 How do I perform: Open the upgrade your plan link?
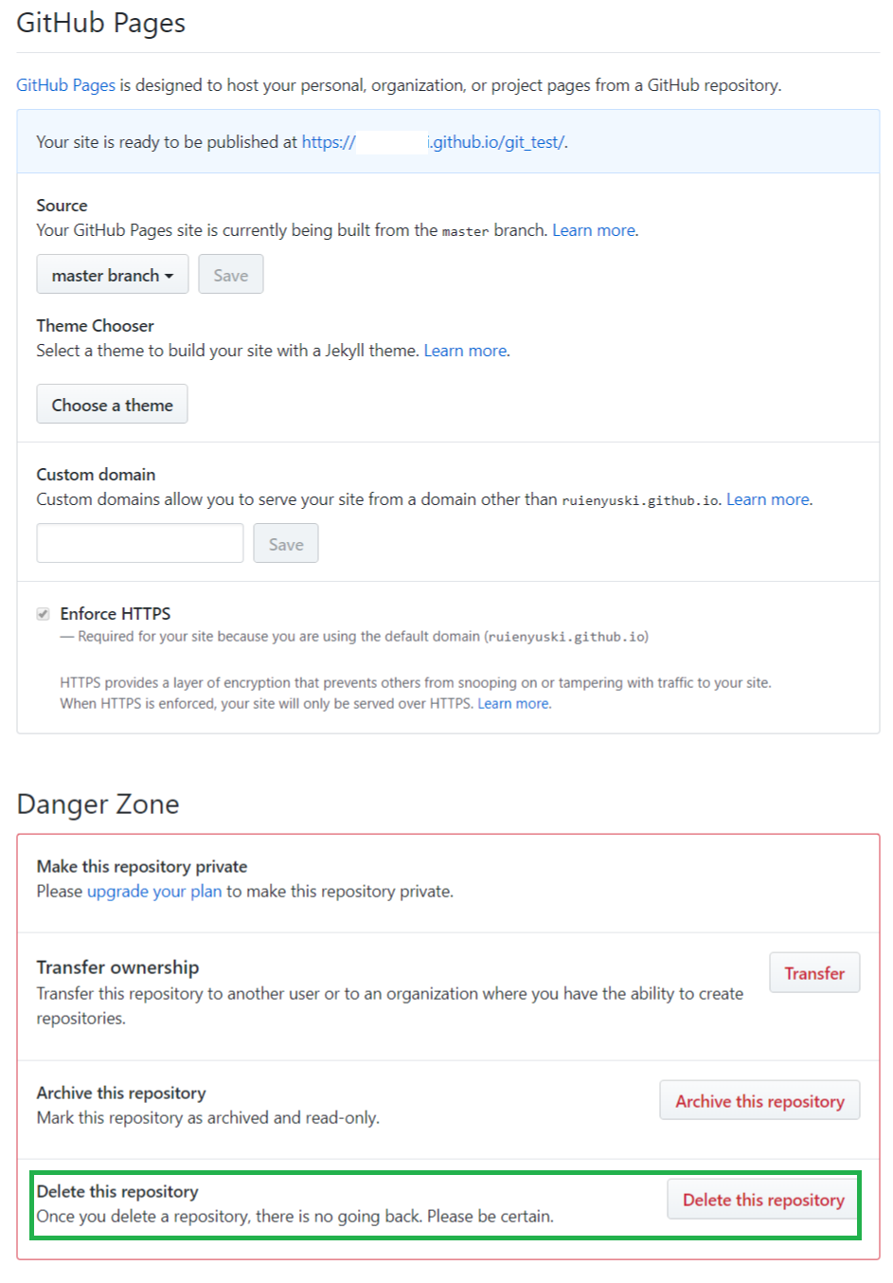pyautogui.click(x=153, y=892)
